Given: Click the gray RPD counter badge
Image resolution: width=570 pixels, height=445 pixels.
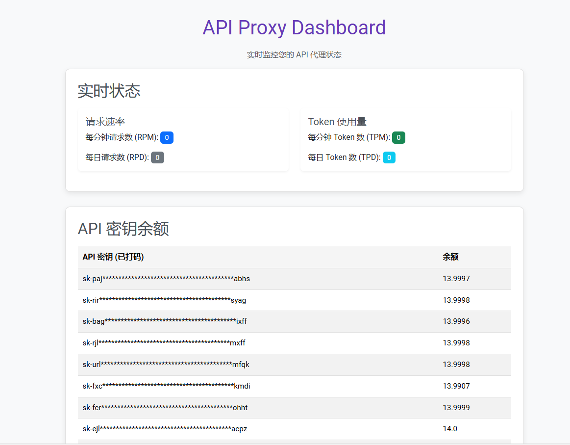Looking at the screenshot, I should [157, 157].
